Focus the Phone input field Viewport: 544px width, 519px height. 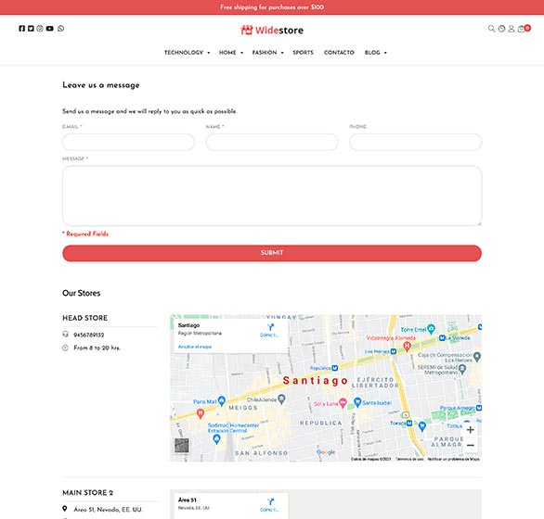coord(415,142)
